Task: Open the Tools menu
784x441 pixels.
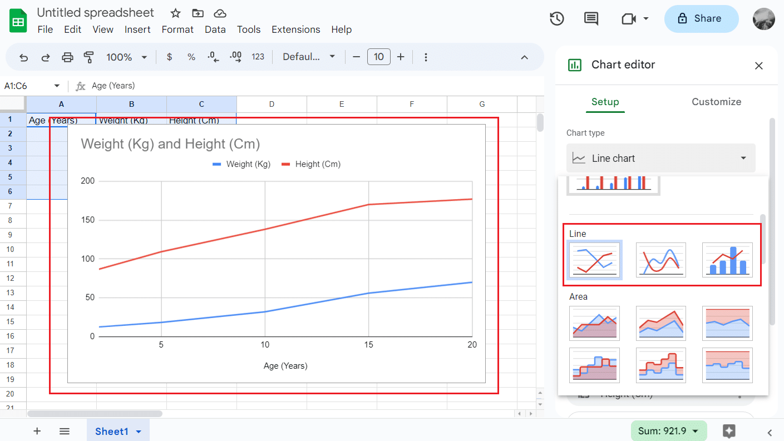Action: (249, 29)
